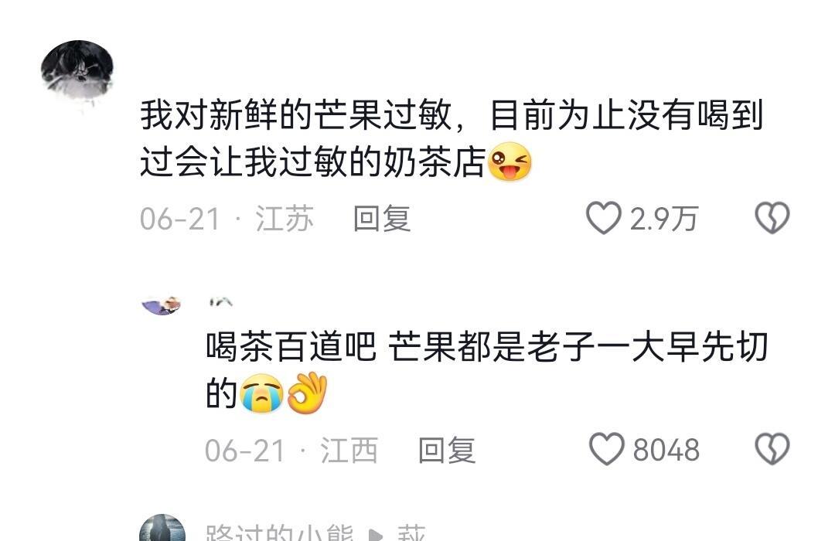Viewport: 835px width, 541px height.
Task: Click the 06-21 · 江苏 timestamp
Action: pyautogui.click(x=227, y=219)
